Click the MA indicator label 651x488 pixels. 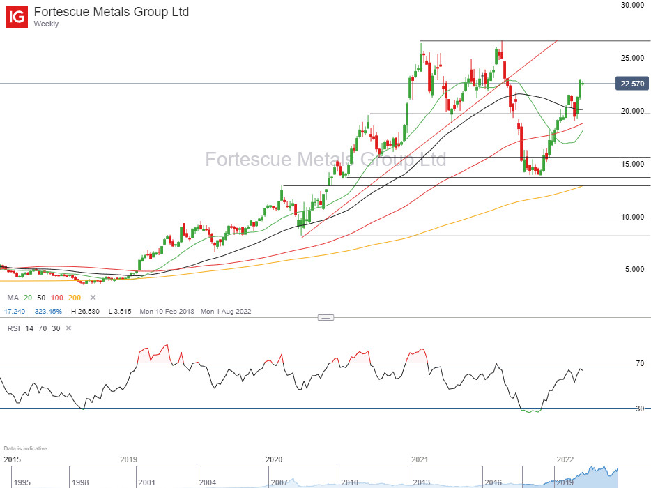pos(13,298)
